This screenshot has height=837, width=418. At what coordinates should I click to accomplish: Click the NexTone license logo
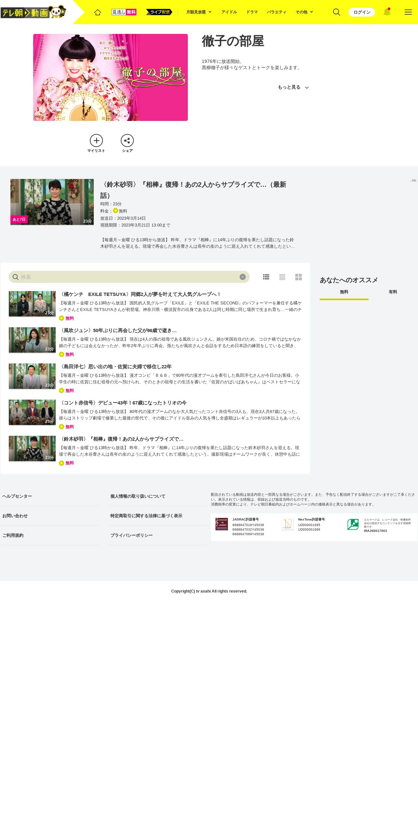click(x=287, y=524)
